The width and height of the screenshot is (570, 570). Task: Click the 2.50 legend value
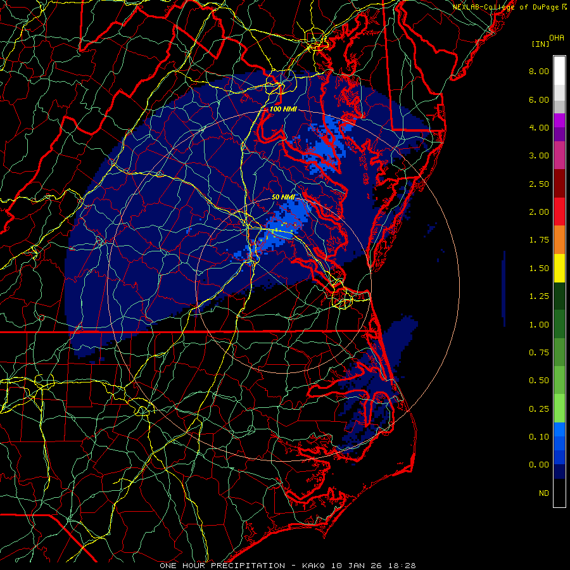click(x=539, y=184)
